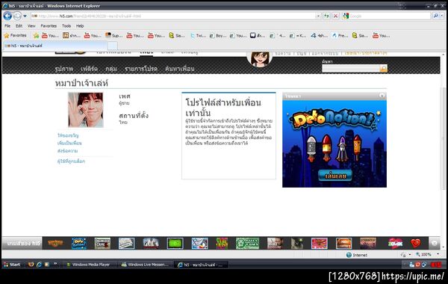
Task: Click the empty New Tab button
Action: point(112,46)
